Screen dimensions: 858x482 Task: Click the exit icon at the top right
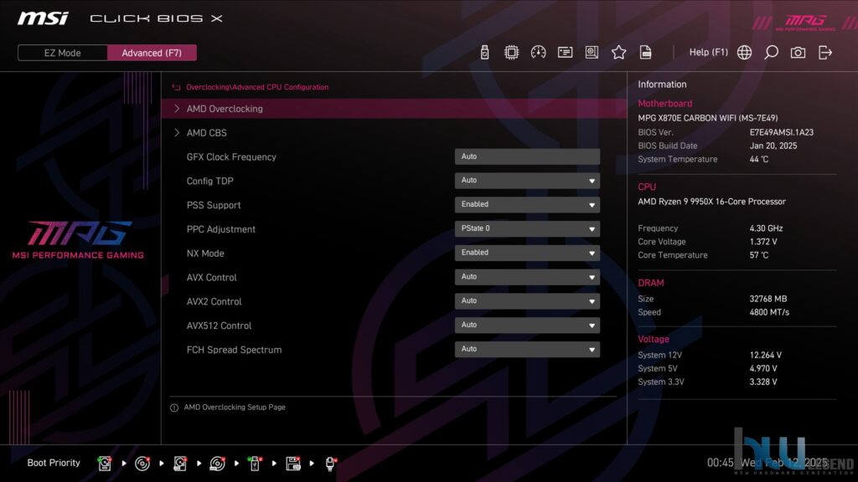tap(824, 53)
